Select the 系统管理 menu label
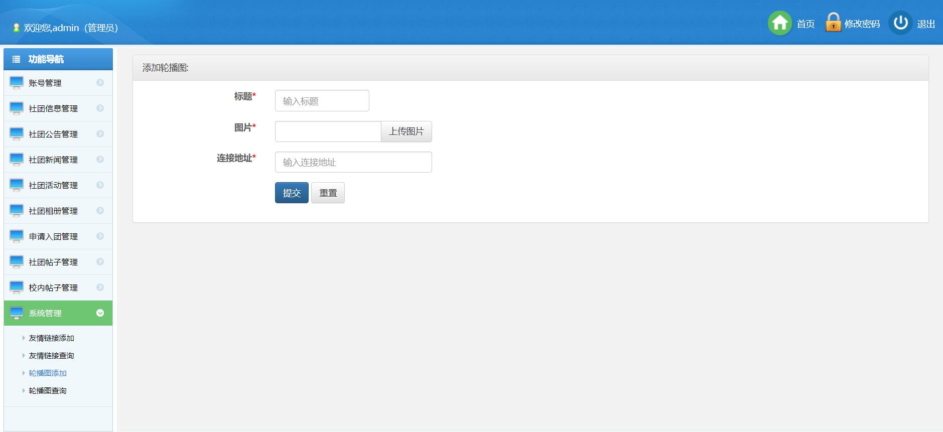Screen dimensions: 943x432 pyautogui.click(x=45, y=313)
